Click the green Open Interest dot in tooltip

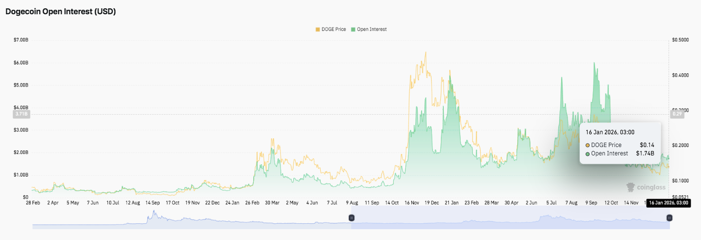(x=588, y=153)
